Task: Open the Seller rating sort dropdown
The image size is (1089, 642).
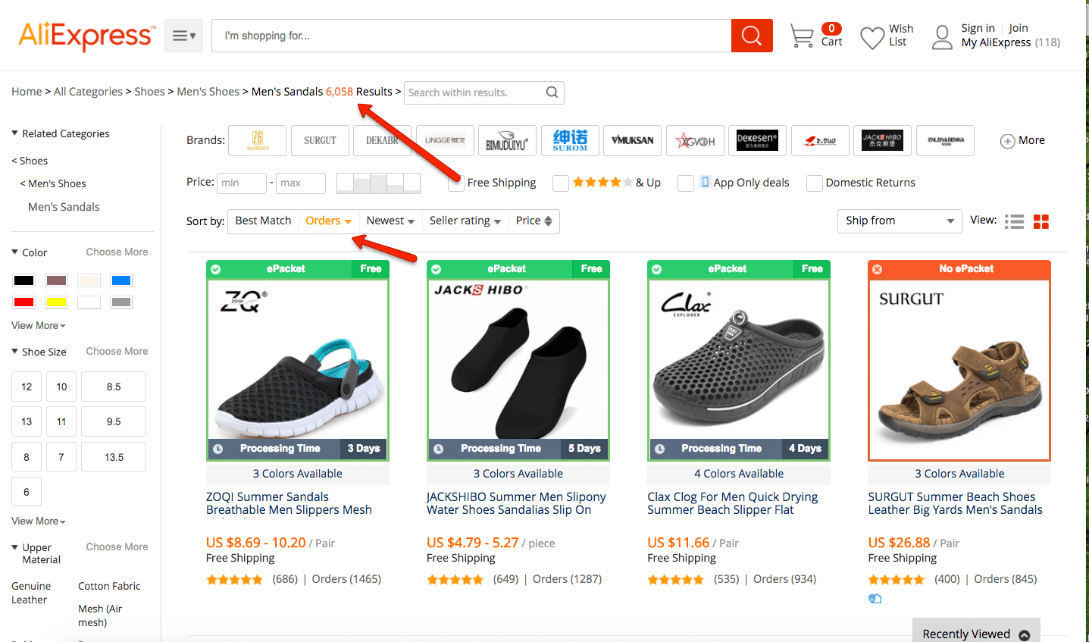Action: pos(465,221)
